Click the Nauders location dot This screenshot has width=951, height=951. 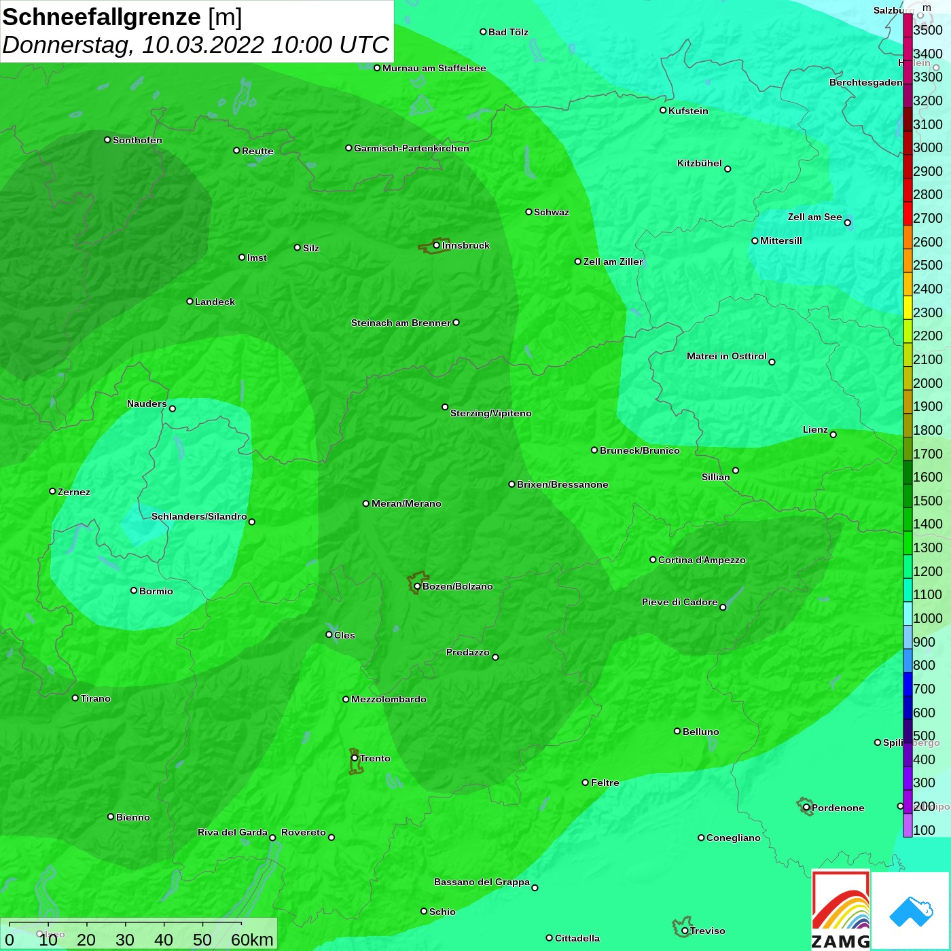173,409
